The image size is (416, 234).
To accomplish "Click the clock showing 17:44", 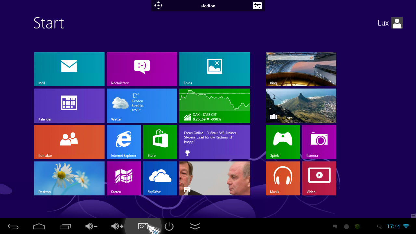I will tap(394, 227).
